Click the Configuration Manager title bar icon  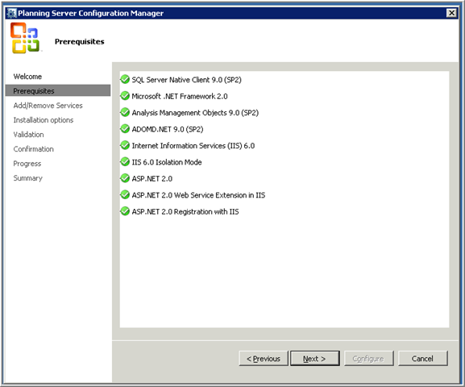[x=12, y=13]
